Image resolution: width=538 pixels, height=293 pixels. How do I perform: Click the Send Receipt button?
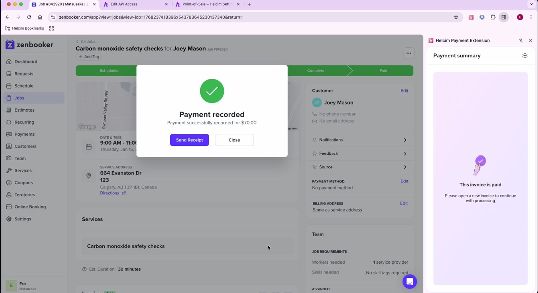pyautogui.click(x=189, y=140)
